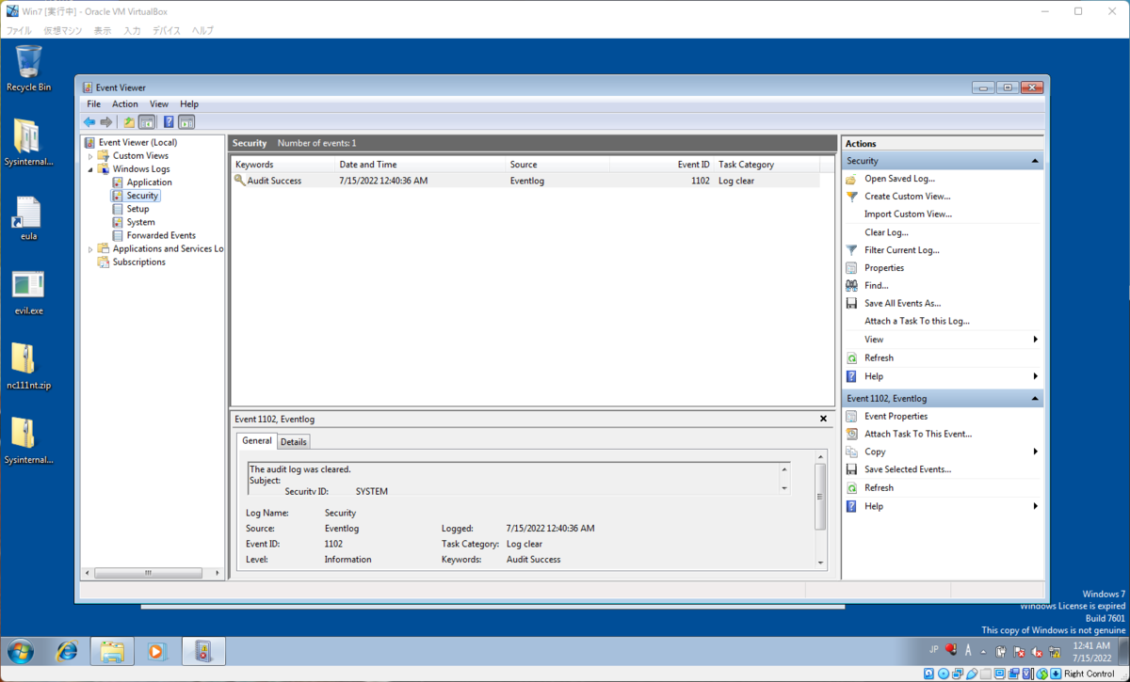Open the Action menu
Screen dimensions: 1130x682
click(x=125, y=104)
